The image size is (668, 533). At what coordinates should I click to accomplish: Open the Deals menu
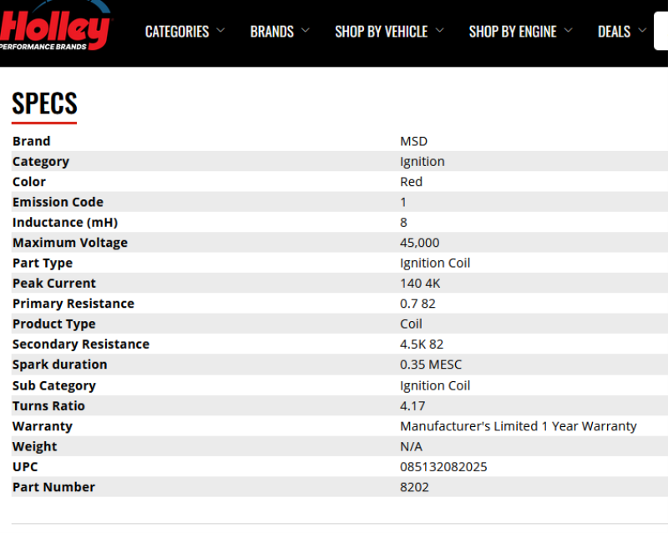(x=614, y=32)
